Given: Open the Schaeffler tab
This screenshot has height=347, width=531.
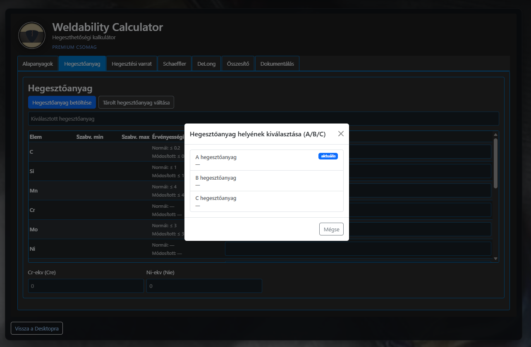Looking at the screenshot, I should coord(175,64).
